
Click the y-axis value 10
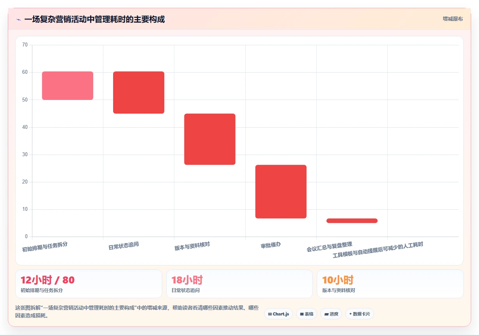pos(25,209)
